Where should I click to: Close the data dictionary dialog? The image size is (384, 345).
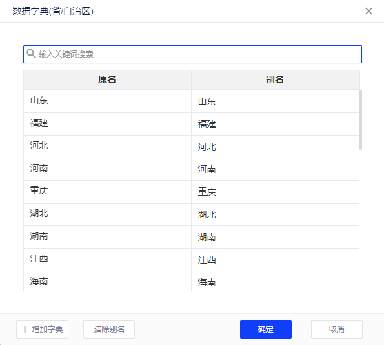(x=369, y=11)
